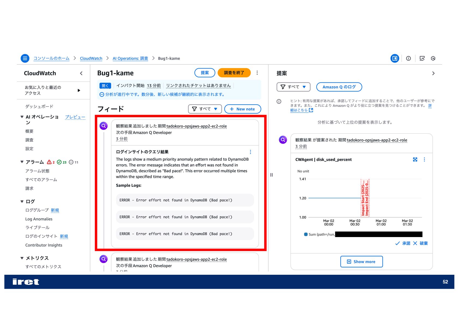Open the CloudShell screen icon

pyautogui.click(x=422, y=58)
